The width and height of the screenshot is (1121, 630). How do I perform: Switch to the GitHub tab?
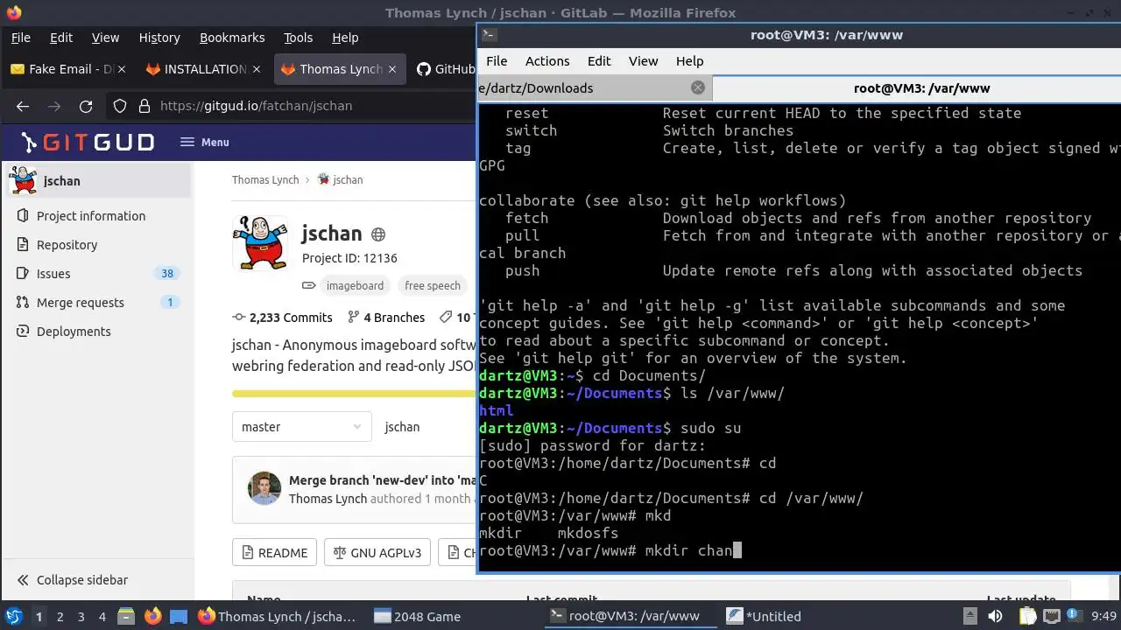[445, 69]
